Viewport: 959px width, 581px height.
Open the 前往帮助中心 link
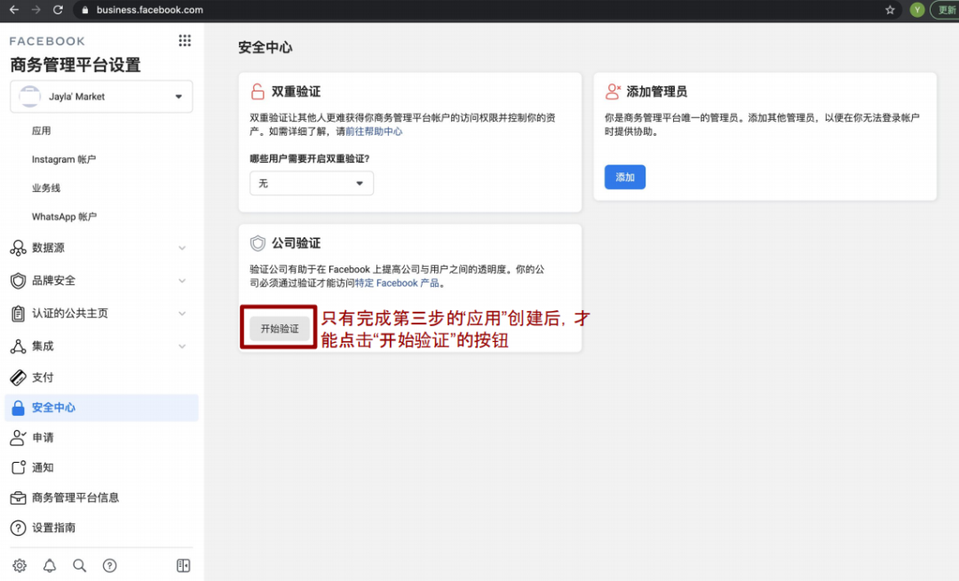pyautogui.click(x=372, y=131)
